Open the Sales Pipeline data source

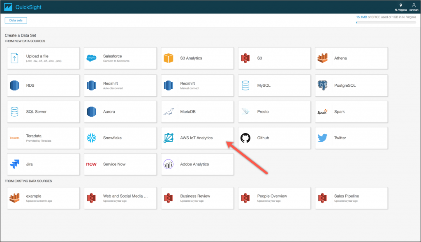(x=352, y=198)
